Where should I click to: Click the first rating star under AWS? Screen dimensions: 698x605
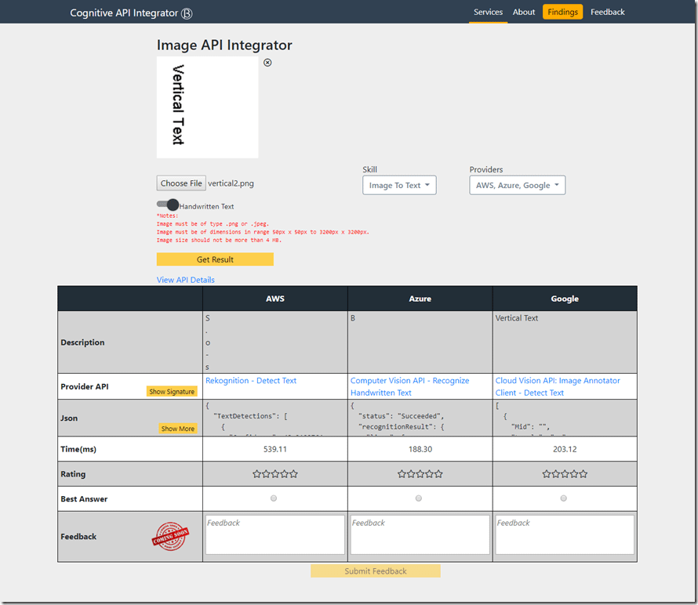256,474
